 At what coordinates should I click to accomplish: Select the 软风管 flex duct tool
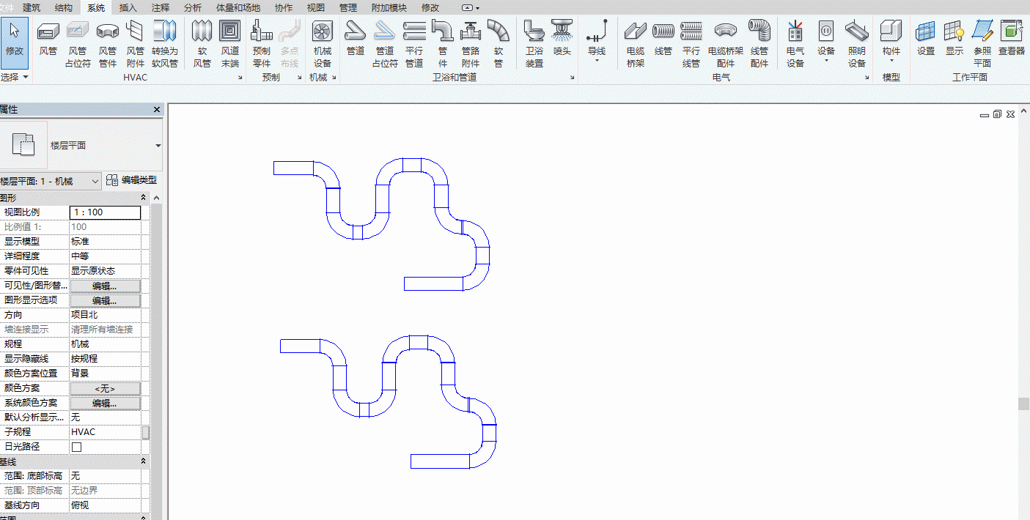pyautogui.click(x=202, y=42)
